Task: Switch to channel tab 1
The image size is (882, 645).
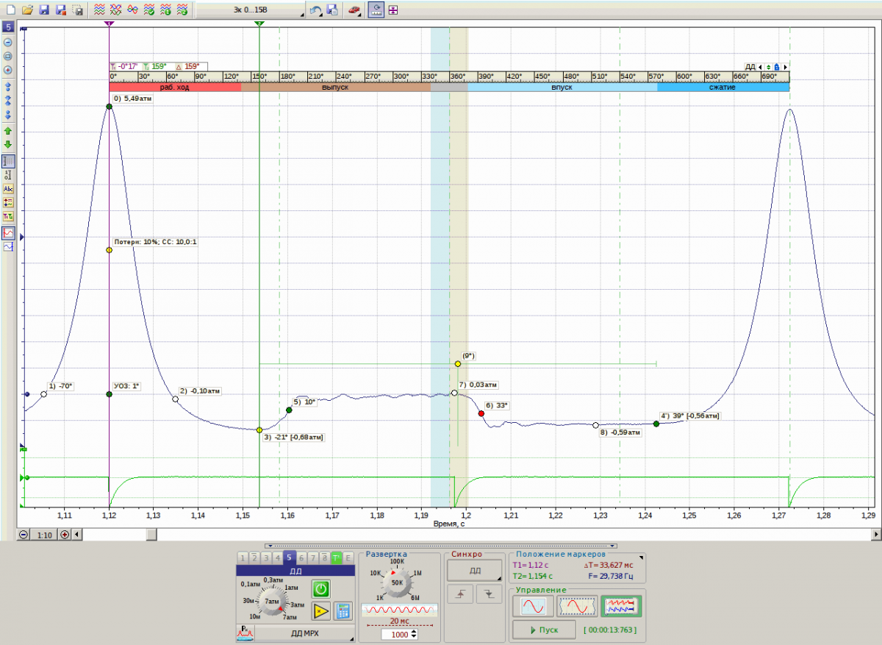Action: pos(242,557)
